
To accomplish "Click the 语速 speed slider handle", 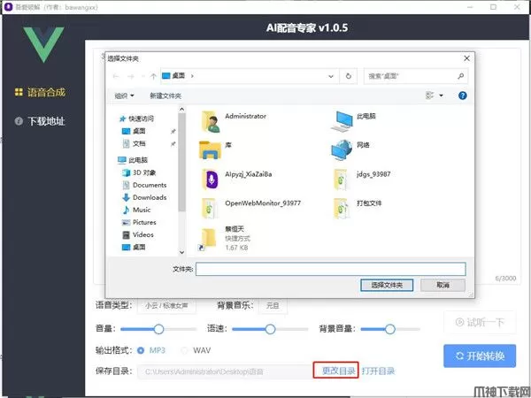I will (270, 329).
